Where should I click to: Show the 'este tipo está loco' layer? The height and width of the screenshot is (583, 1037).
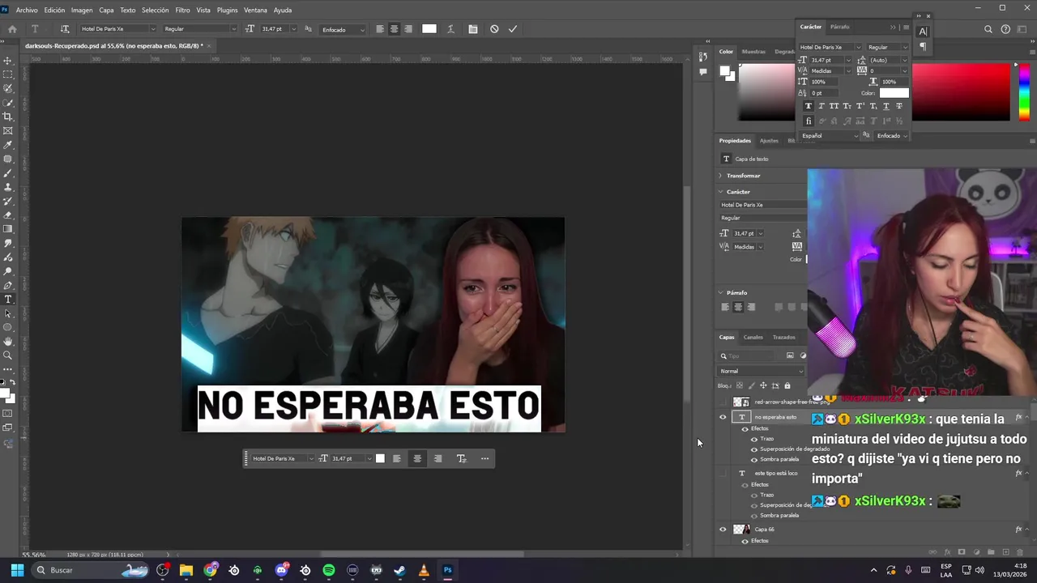click(723, 474)
